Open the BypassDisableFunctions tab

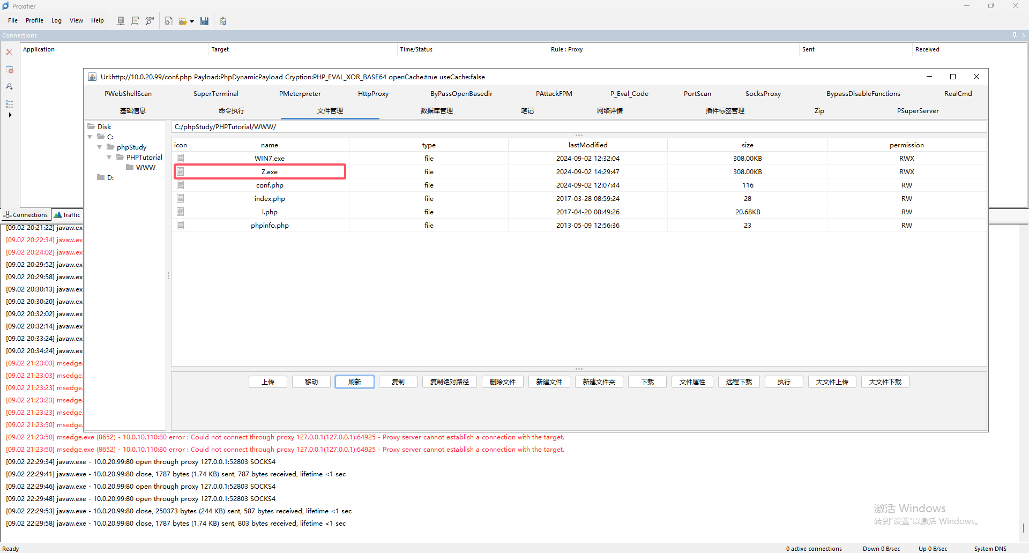click(863, 93)
